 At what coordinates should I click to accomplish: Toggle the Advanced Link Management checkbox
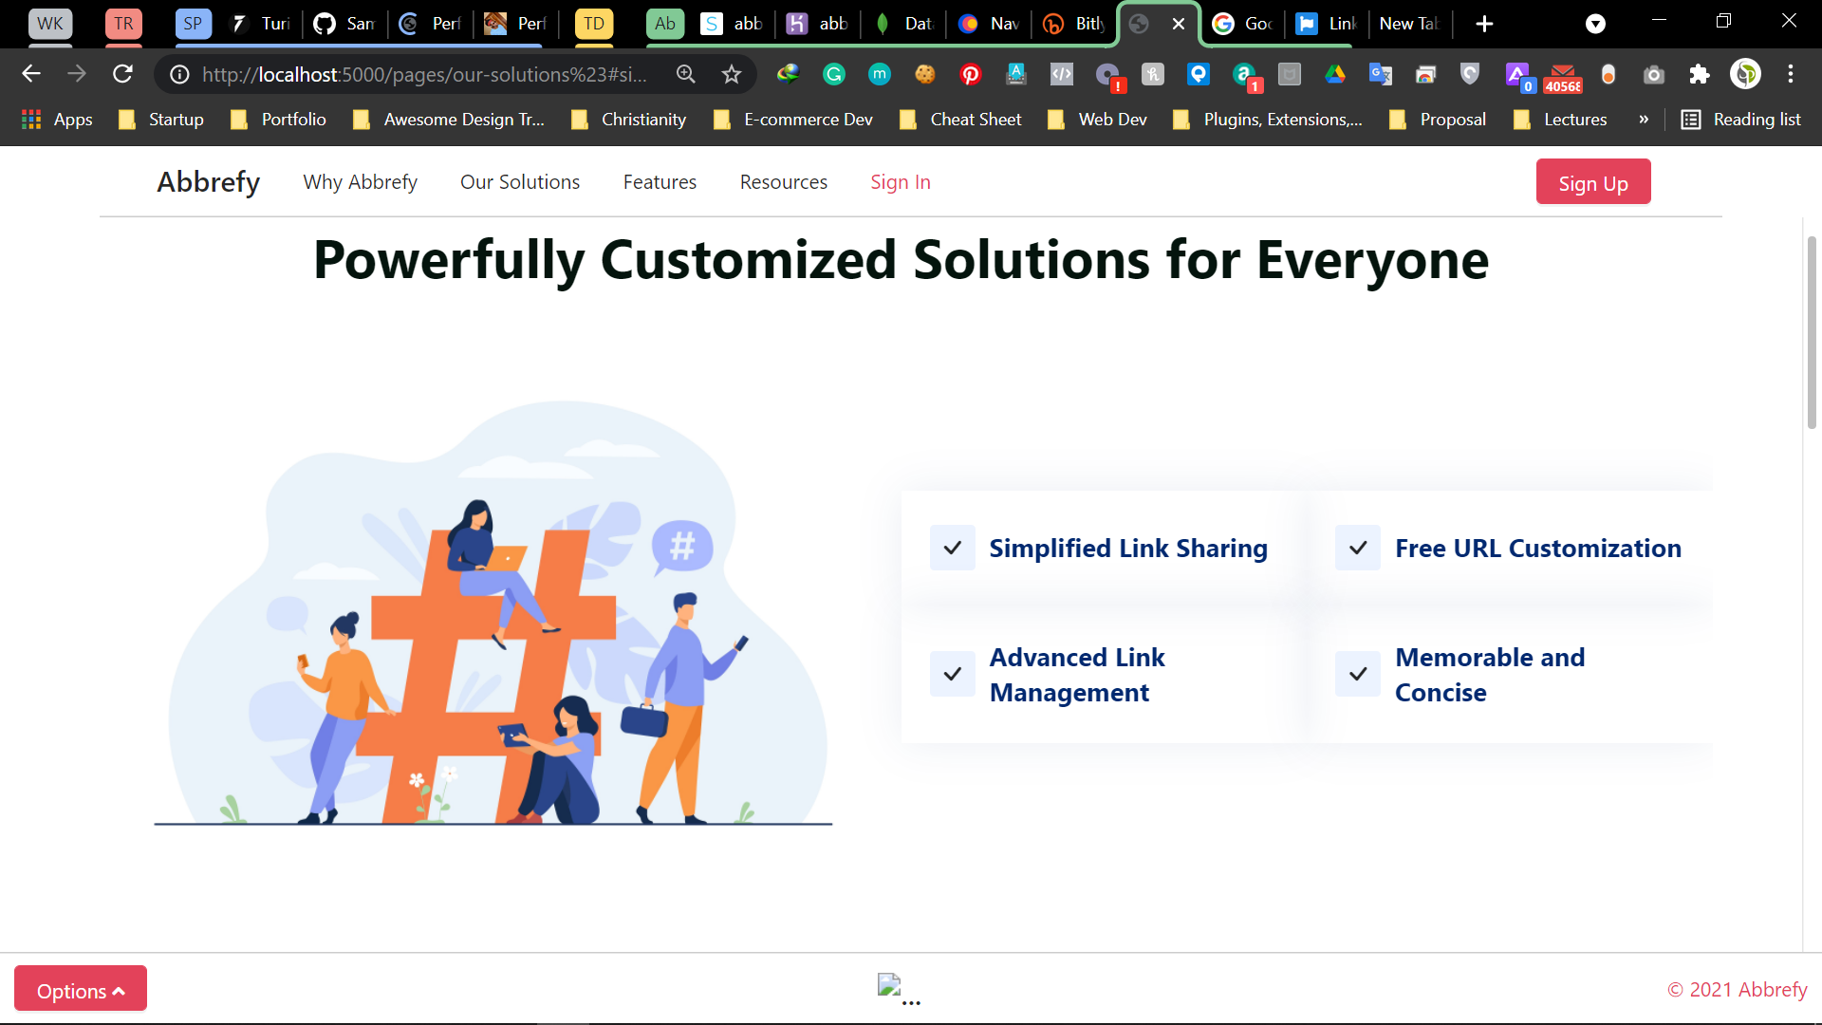pos(953,673)
